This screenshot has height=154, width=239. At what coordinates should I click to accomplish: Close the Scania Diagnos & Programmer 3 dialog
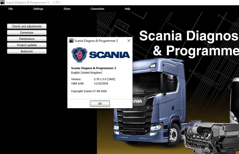129,41
